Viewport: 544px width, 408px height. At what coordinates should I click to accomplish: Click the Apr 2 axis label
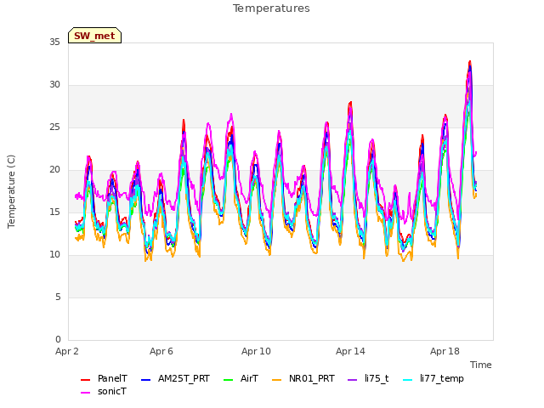coord(67,351)
